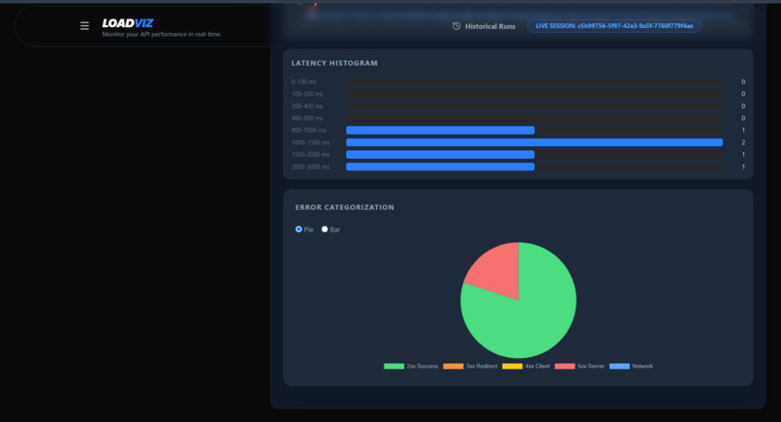The image size is (781, 422).
Task: Click the LATENCY HISTOGRAM heading
Action: tap(334, 63)
